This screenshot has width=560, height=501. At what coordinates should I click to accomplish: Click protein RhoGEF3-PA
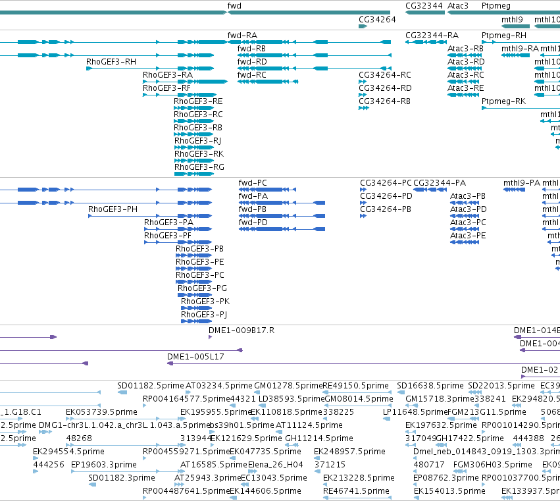point(178,229)
